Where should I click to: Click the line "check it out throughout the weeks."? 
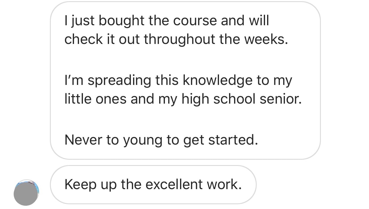[176, 39]
